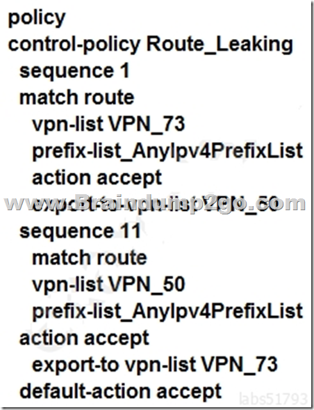314x410 pixels.
Task: Click the Braindump2go watermark text
Action: pos(154,203)
